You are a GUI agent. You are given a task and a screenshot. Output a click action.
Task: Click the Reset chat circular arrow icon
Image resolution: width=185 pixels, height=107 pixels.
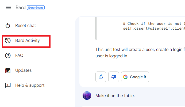(x=8, y=26)
